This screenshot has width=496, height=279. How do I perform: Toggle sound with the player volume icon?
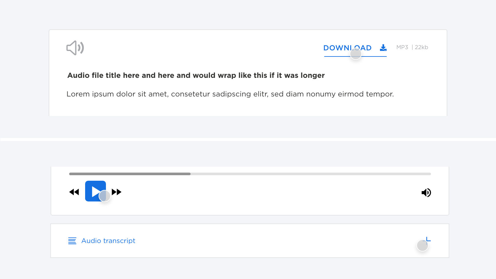click(x=426, y=192)
